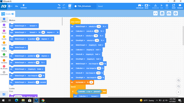184x103 pixels.
Task: Open the Slot selector icon
Action: click(70, 6)
